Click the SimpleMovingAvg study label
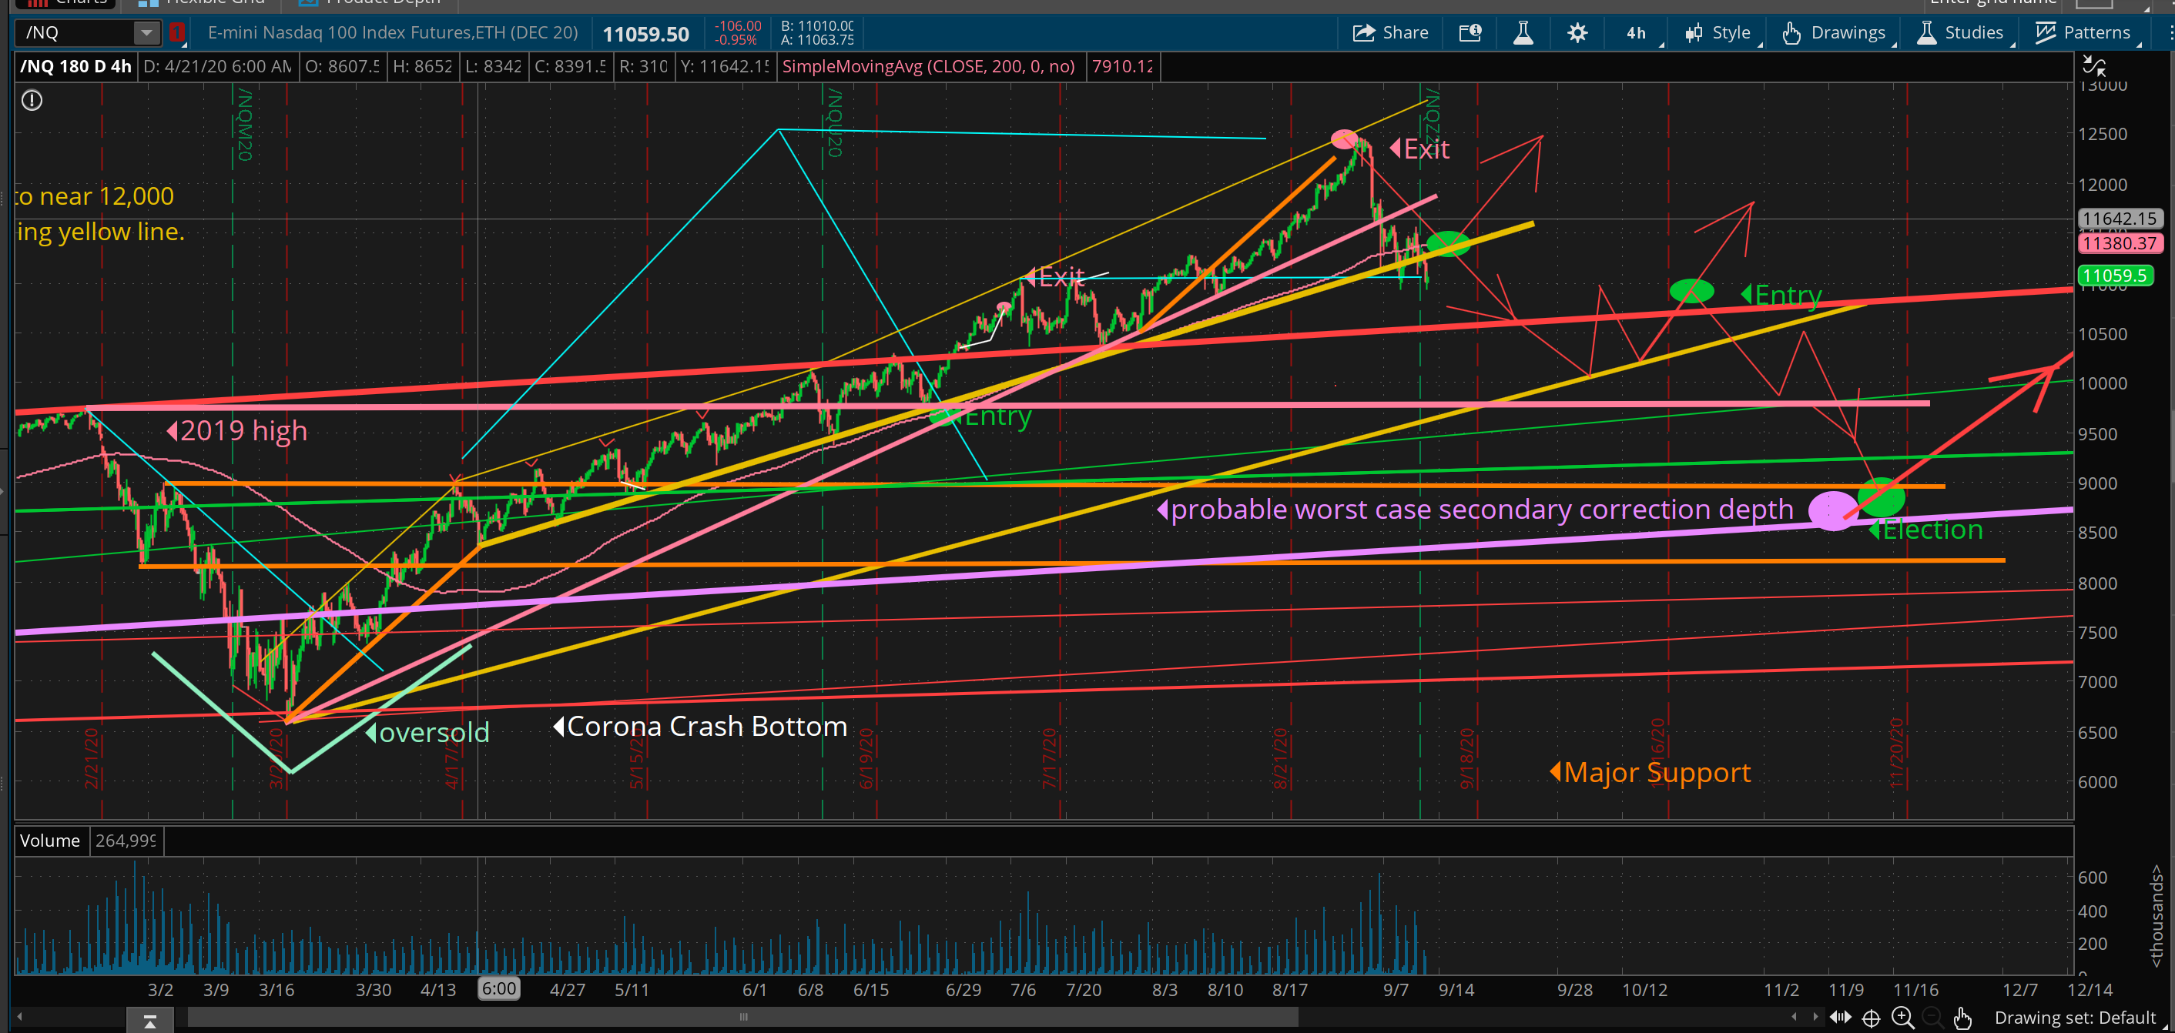Screen dimensions: 2175x1033 coord(928,67)
